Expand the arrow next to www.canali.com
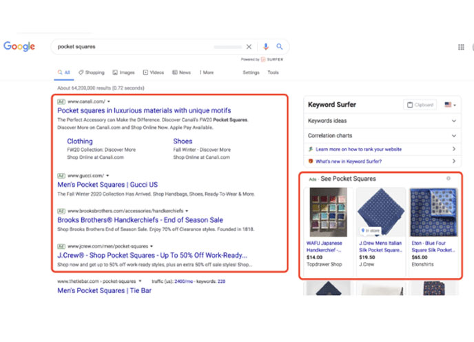The width and height of the screenshot is (474, 342). [109, 101]
